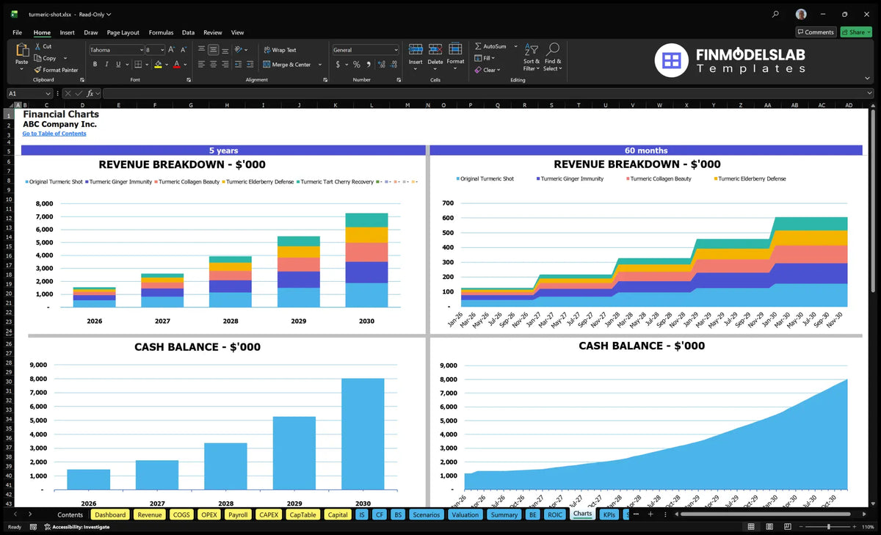Click Accessibility: Investigate in status bar
The image size is (881, 535).
[76, 527]
